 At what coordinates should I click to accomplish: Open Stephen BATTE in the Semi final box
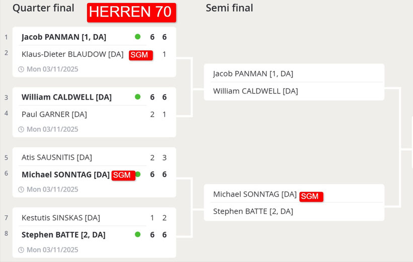[253, 211]
